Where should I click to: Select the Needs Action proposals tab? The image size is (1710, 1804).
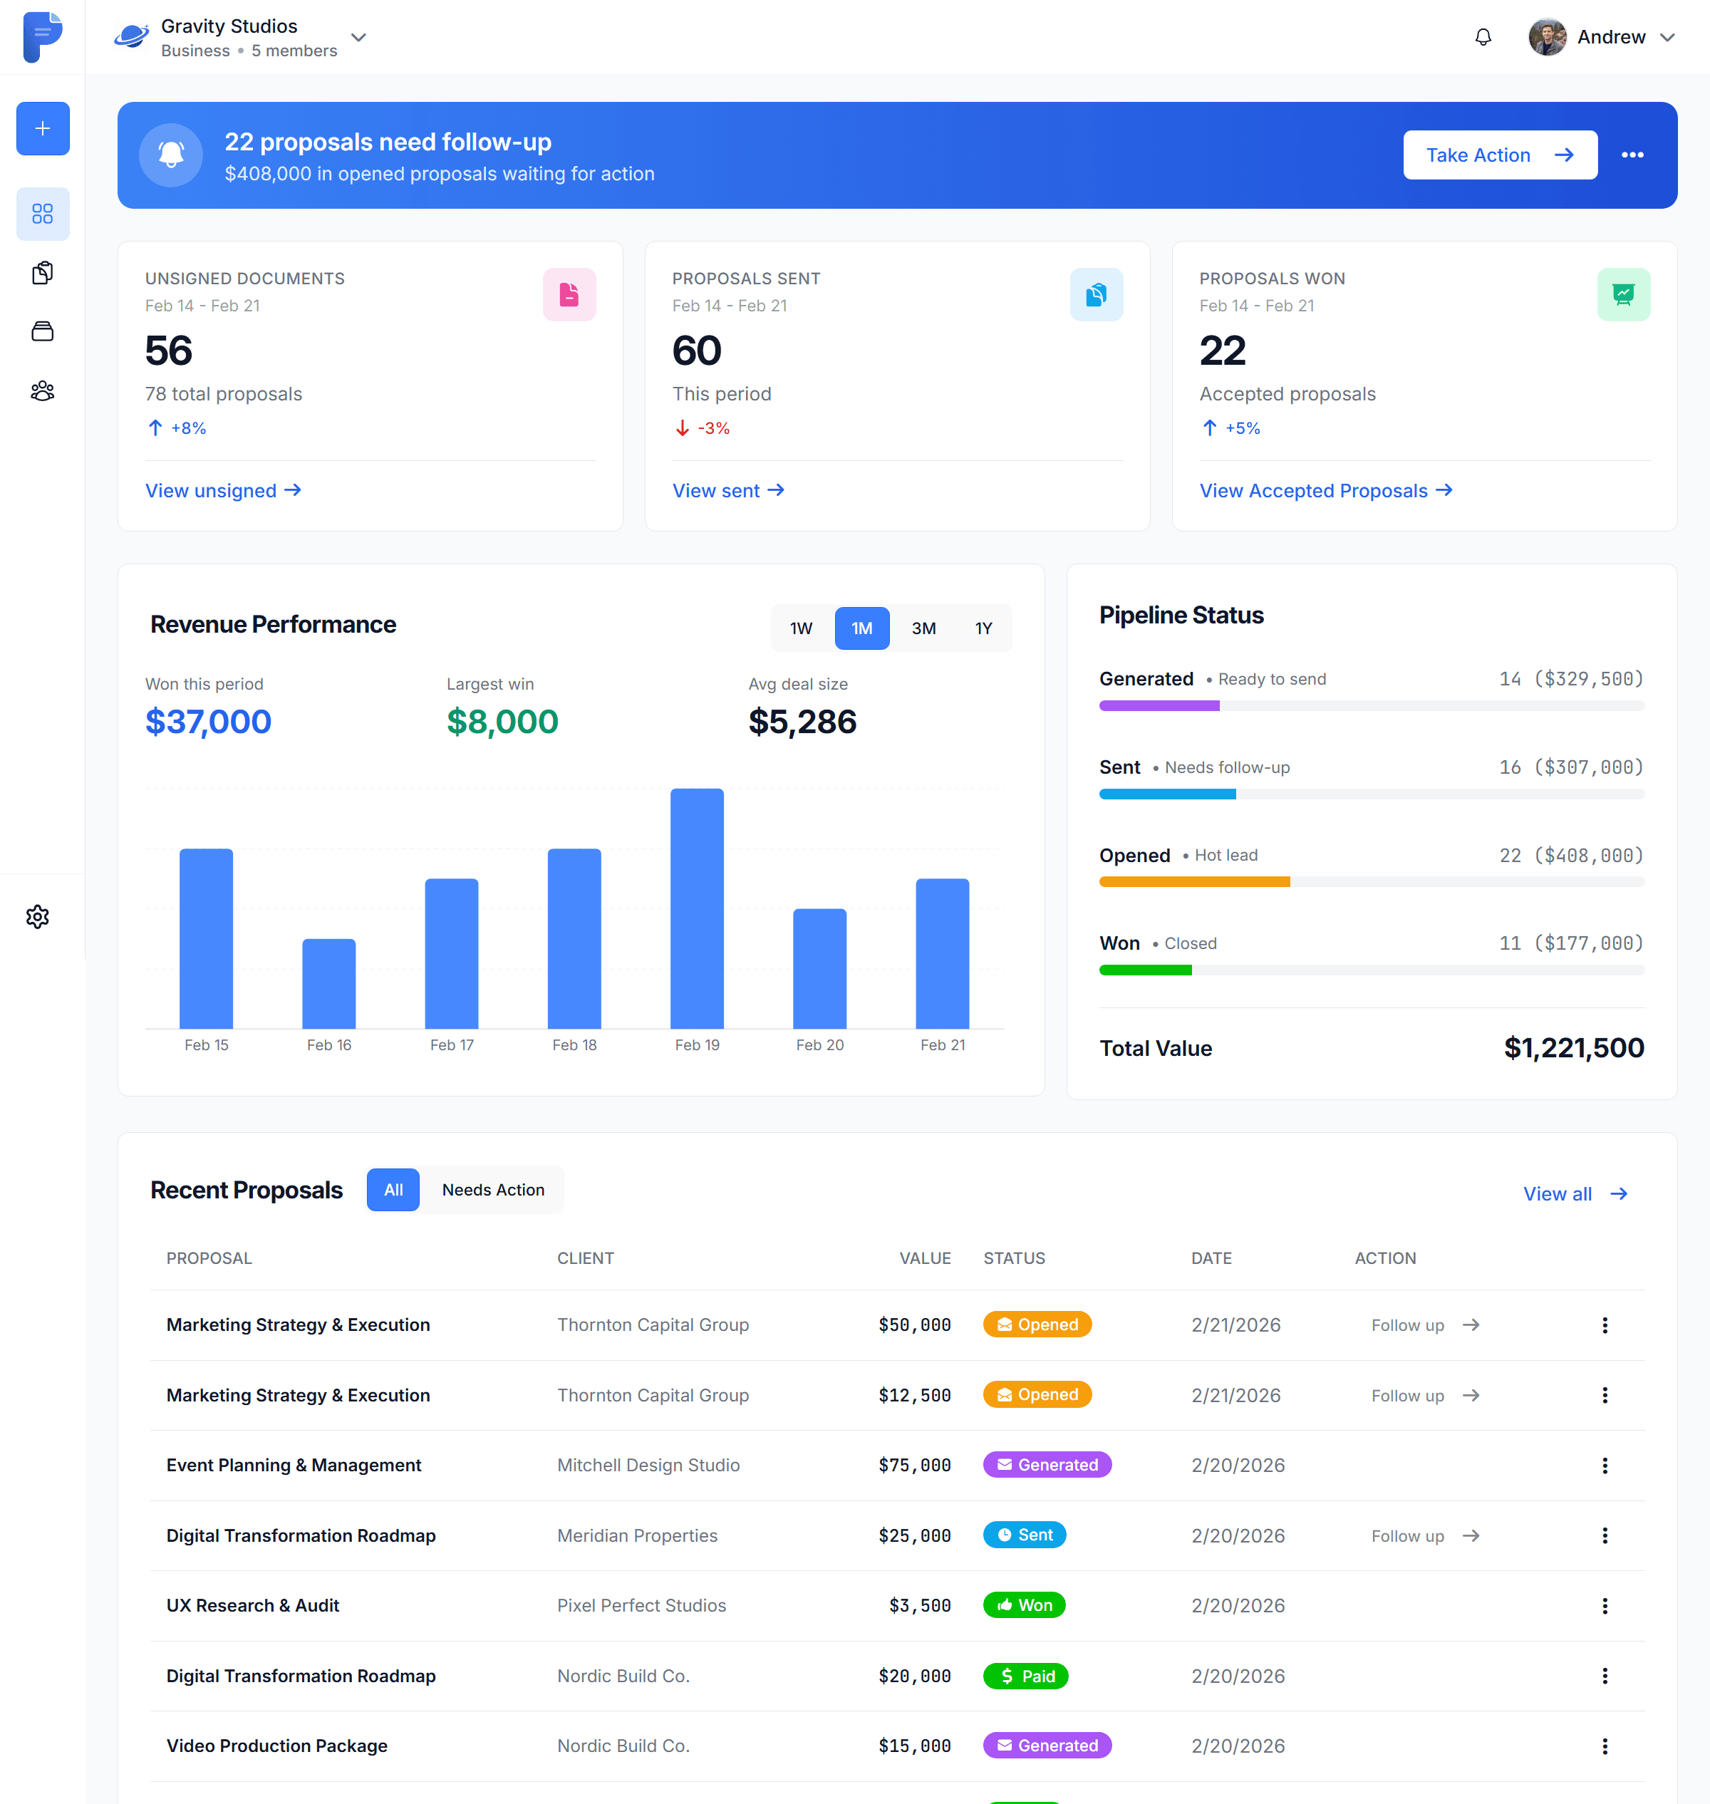[x=493, y=1190]
